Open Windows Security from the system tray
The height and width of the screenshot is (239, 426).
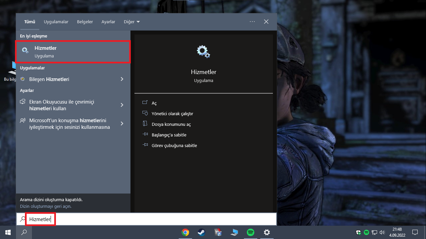coord(359,232)
